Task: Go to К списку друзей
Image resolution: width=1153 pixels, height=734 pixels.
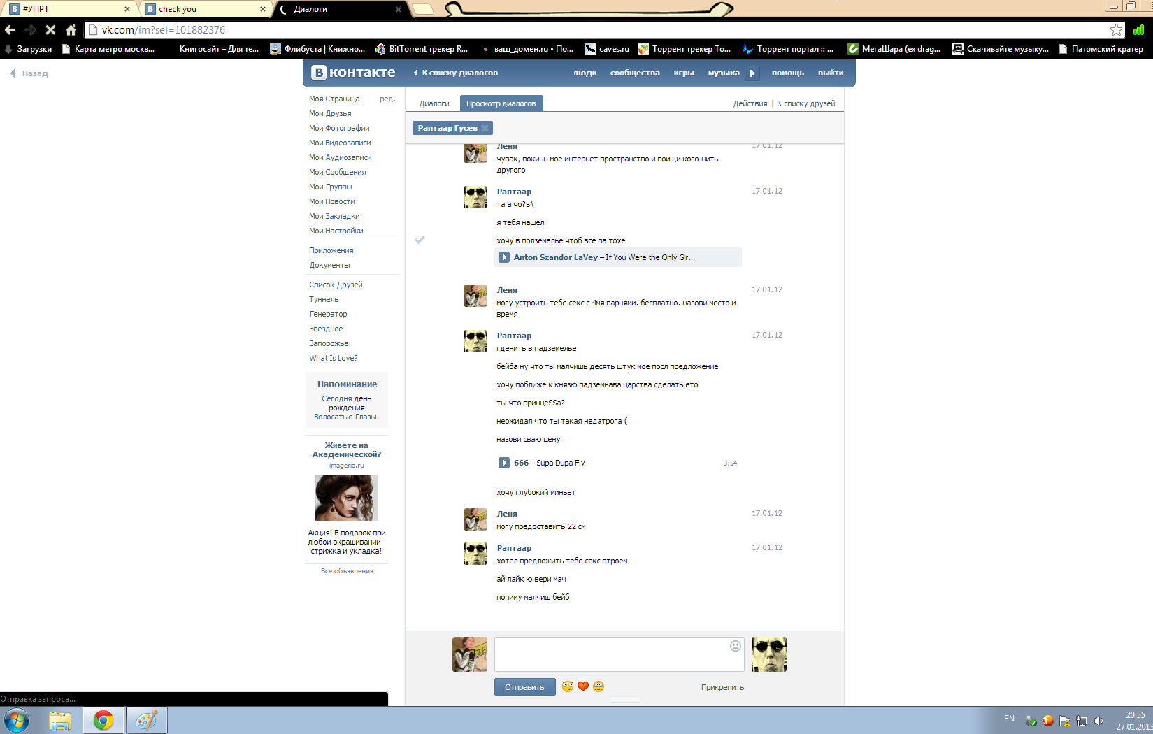Action: pyautogui.click(x=805, y=103)
